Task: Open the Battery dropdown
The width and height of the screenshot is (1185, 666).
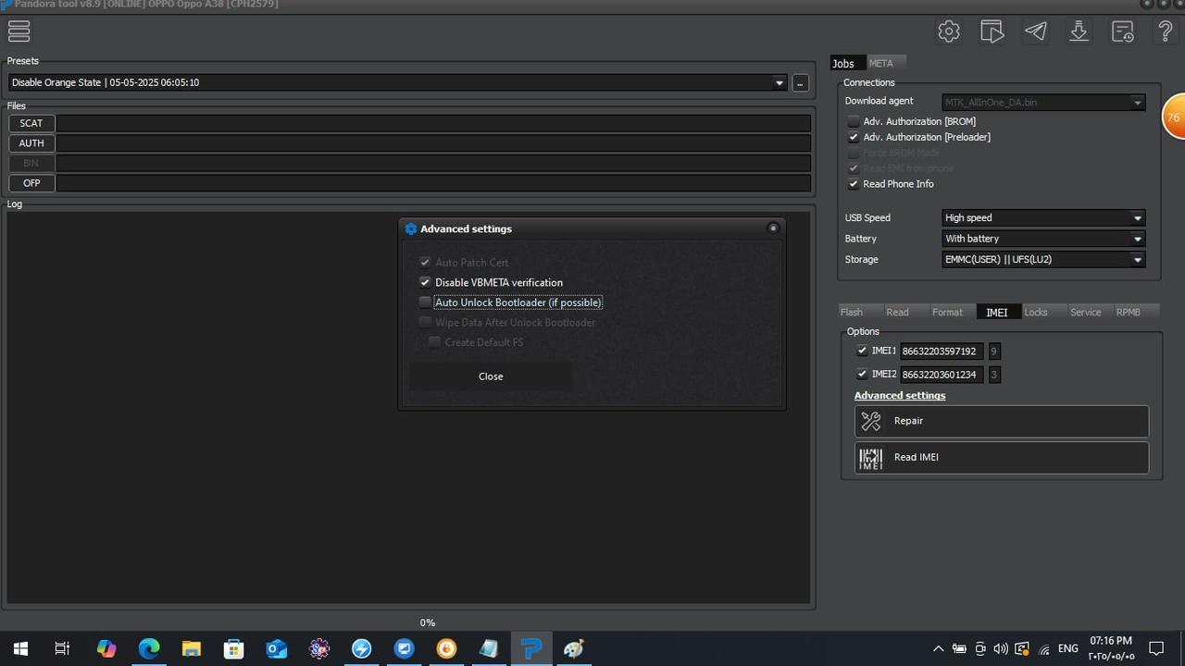Action: pos(1043,239)
